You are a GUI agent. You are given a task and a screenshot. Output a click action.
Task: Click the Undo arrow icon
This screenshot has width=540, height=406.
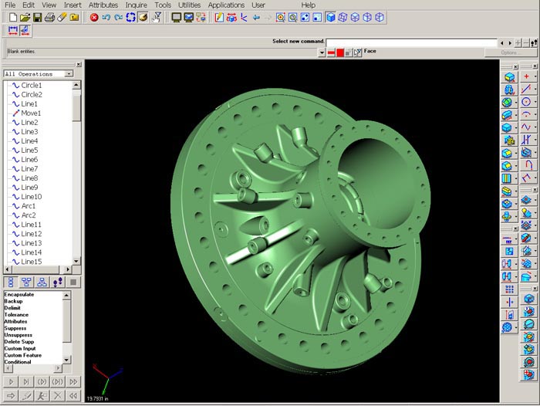[106, 17]
